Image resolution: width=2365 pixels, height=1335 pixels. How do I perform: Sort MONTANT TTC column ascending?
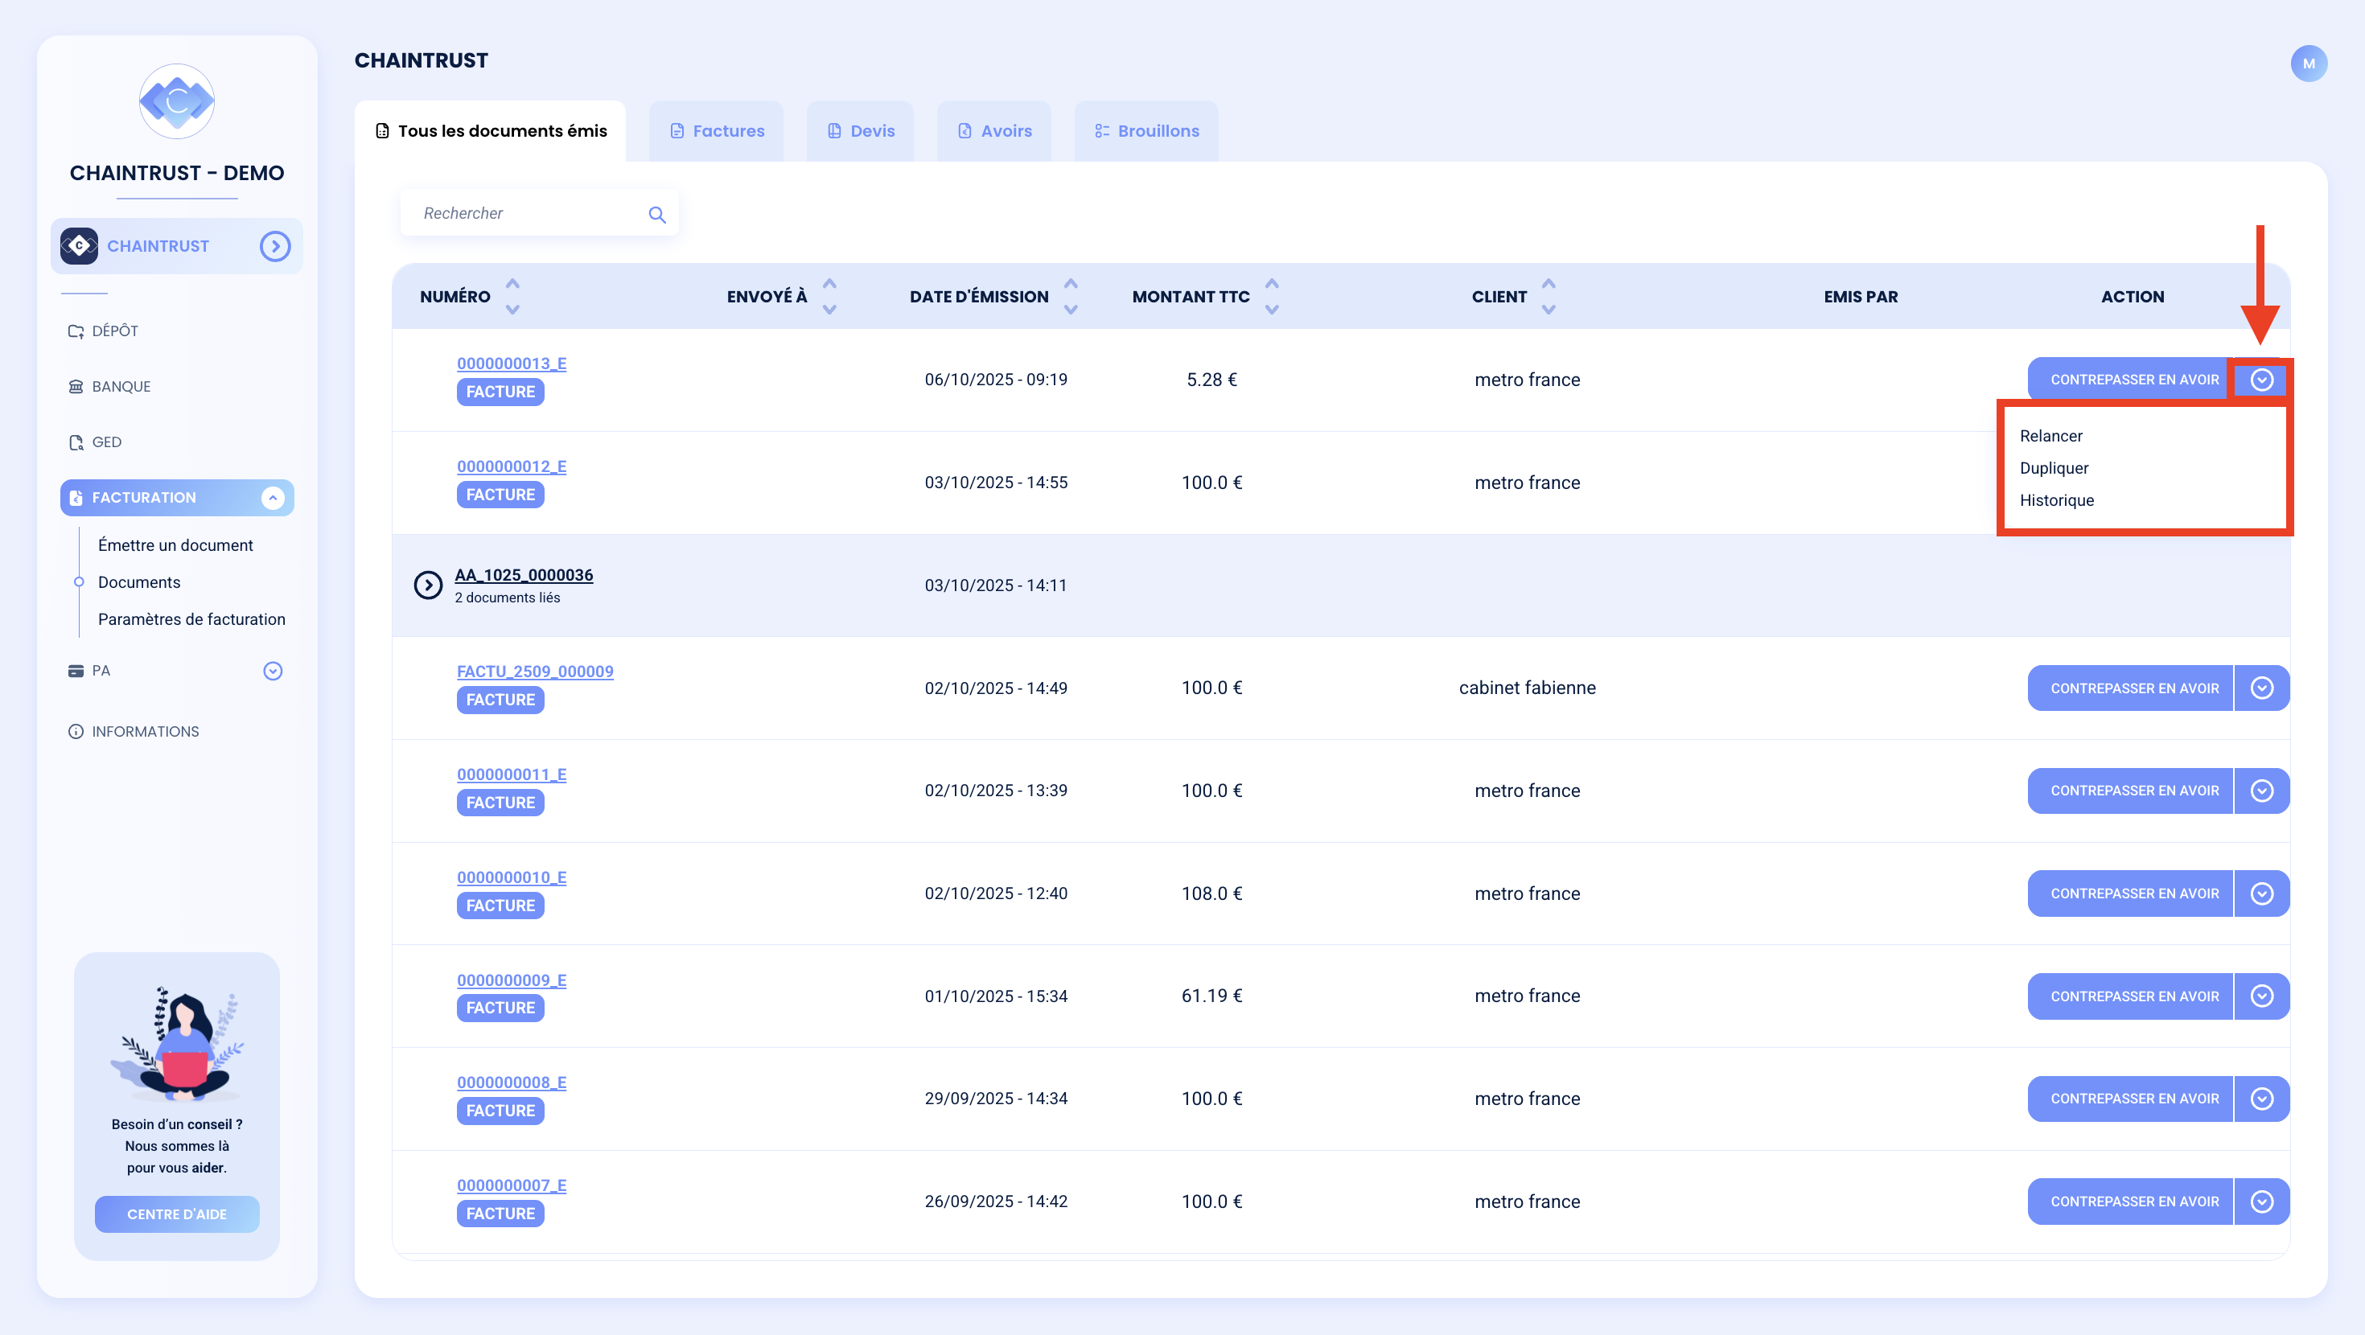[x=1272, y=284]
